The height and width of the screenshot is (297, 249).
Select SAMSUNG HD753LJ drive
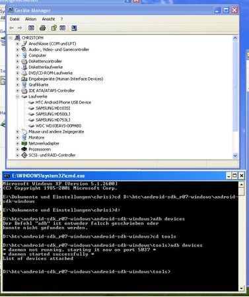pos(53,120)
